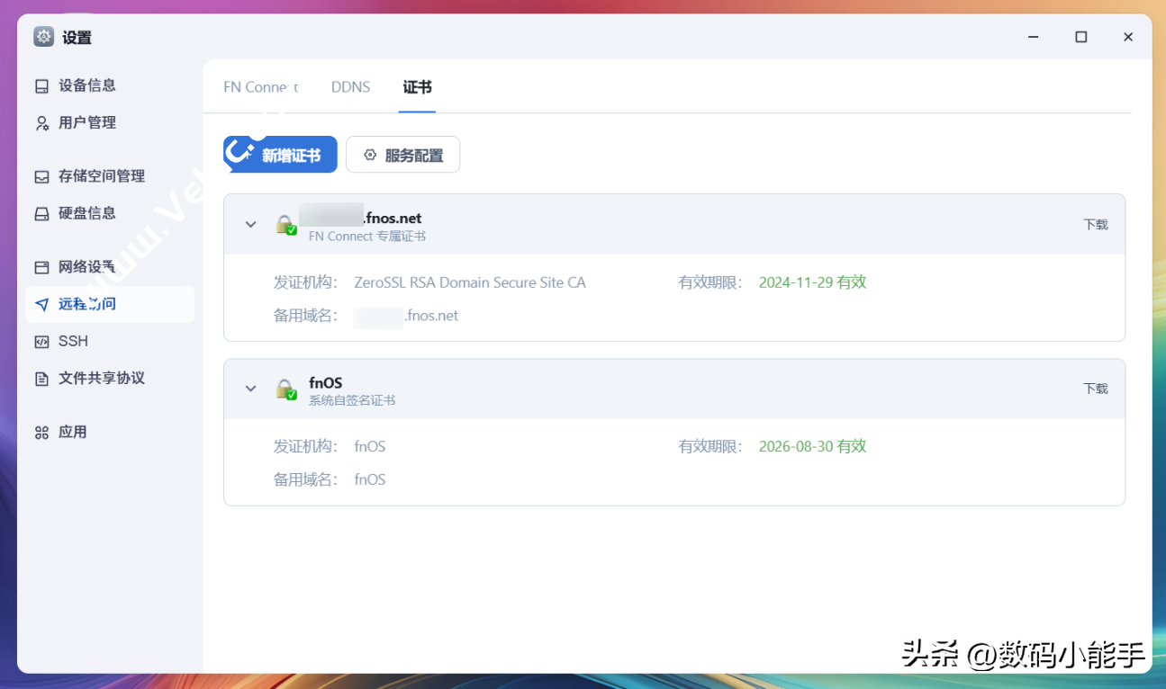This screenshot has height=689, width=1166.
Task: Select 文件共享协议 document icon in sidebar
Action: click(x=41, y=379)
